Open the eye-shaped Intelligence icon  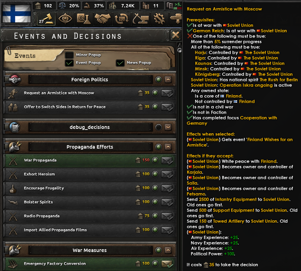65,19
